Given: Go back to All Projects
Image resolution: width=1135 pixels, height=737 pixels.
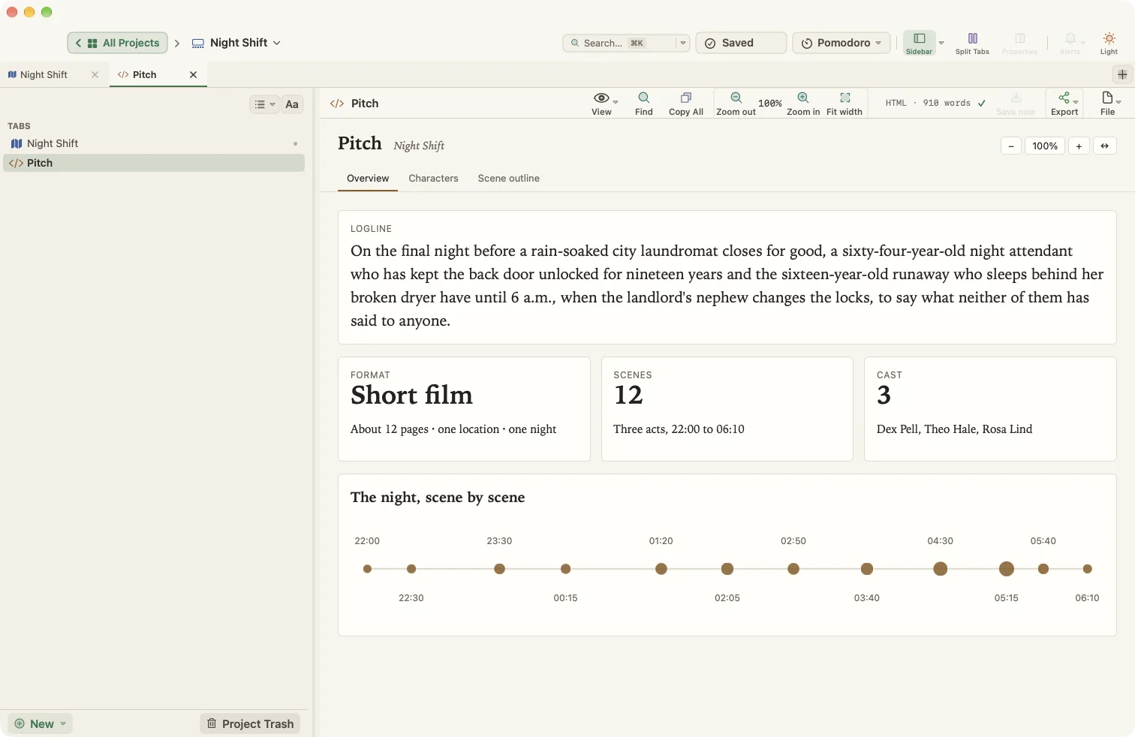Looking at the screenshot, I should (118, 43).
